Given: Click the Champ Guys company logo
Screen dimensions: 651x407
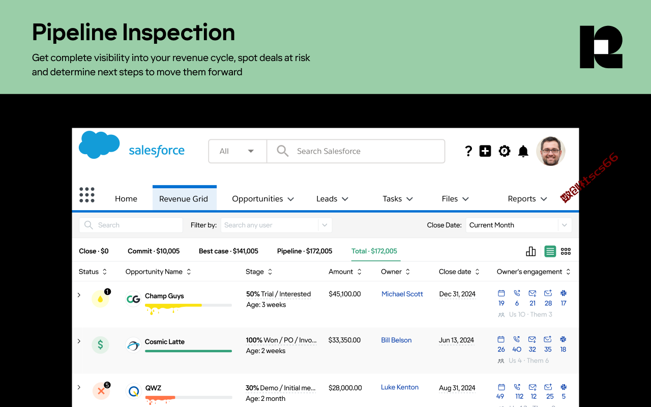Looking at the screenshot, I should point(133,299).
